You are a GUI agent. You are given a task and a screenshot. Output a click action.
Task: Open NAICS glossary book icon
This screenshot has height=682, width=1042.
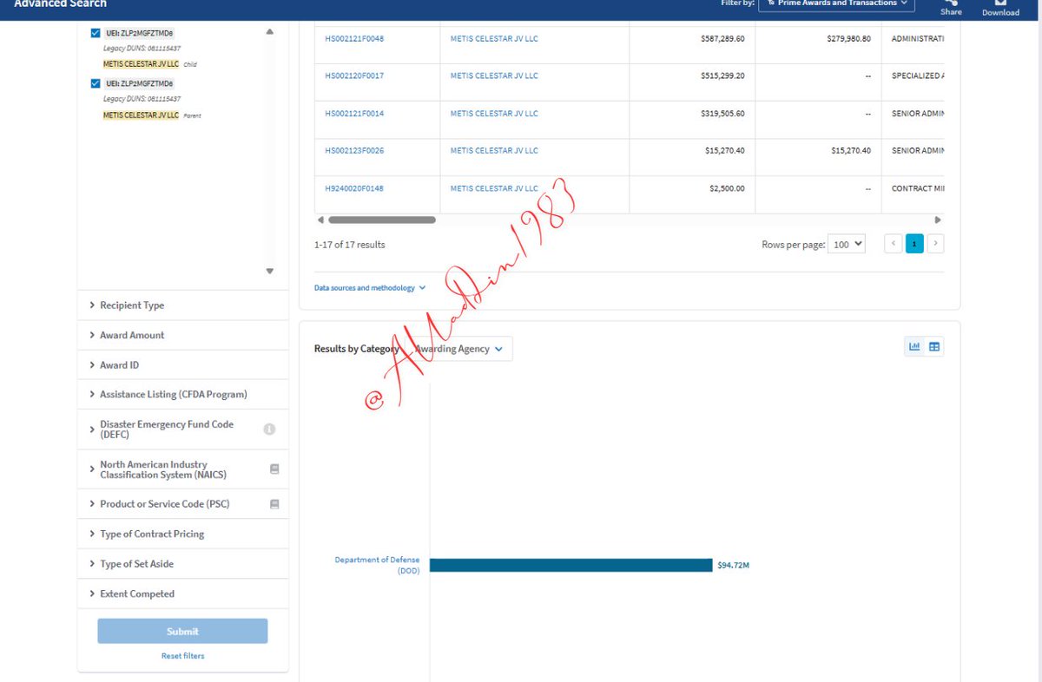pos(274,469)
